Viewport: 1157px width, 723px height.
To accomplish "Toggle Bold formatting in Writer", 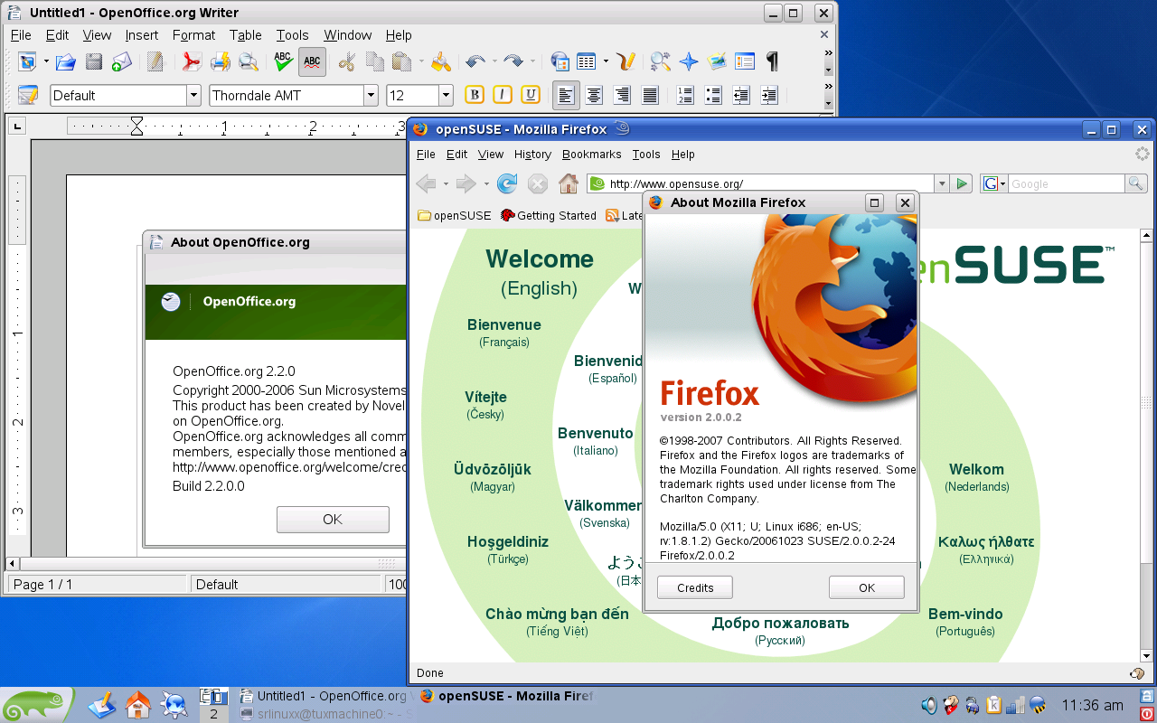I will tap(475, 95).
